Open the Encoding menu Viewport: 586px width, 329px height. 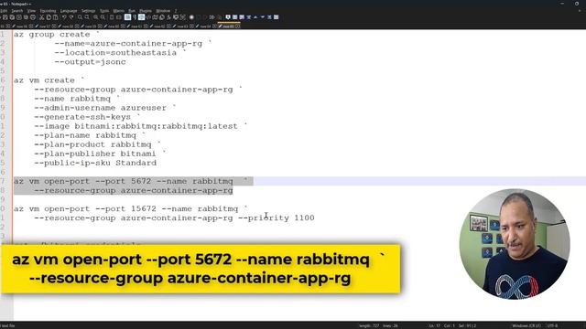[48, 11]
